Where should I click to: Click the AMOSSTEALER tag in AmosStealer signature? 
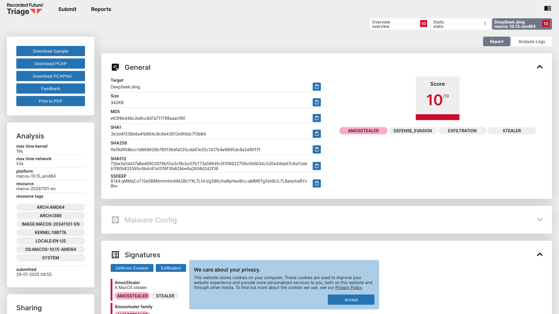click(x=132, y=296)
